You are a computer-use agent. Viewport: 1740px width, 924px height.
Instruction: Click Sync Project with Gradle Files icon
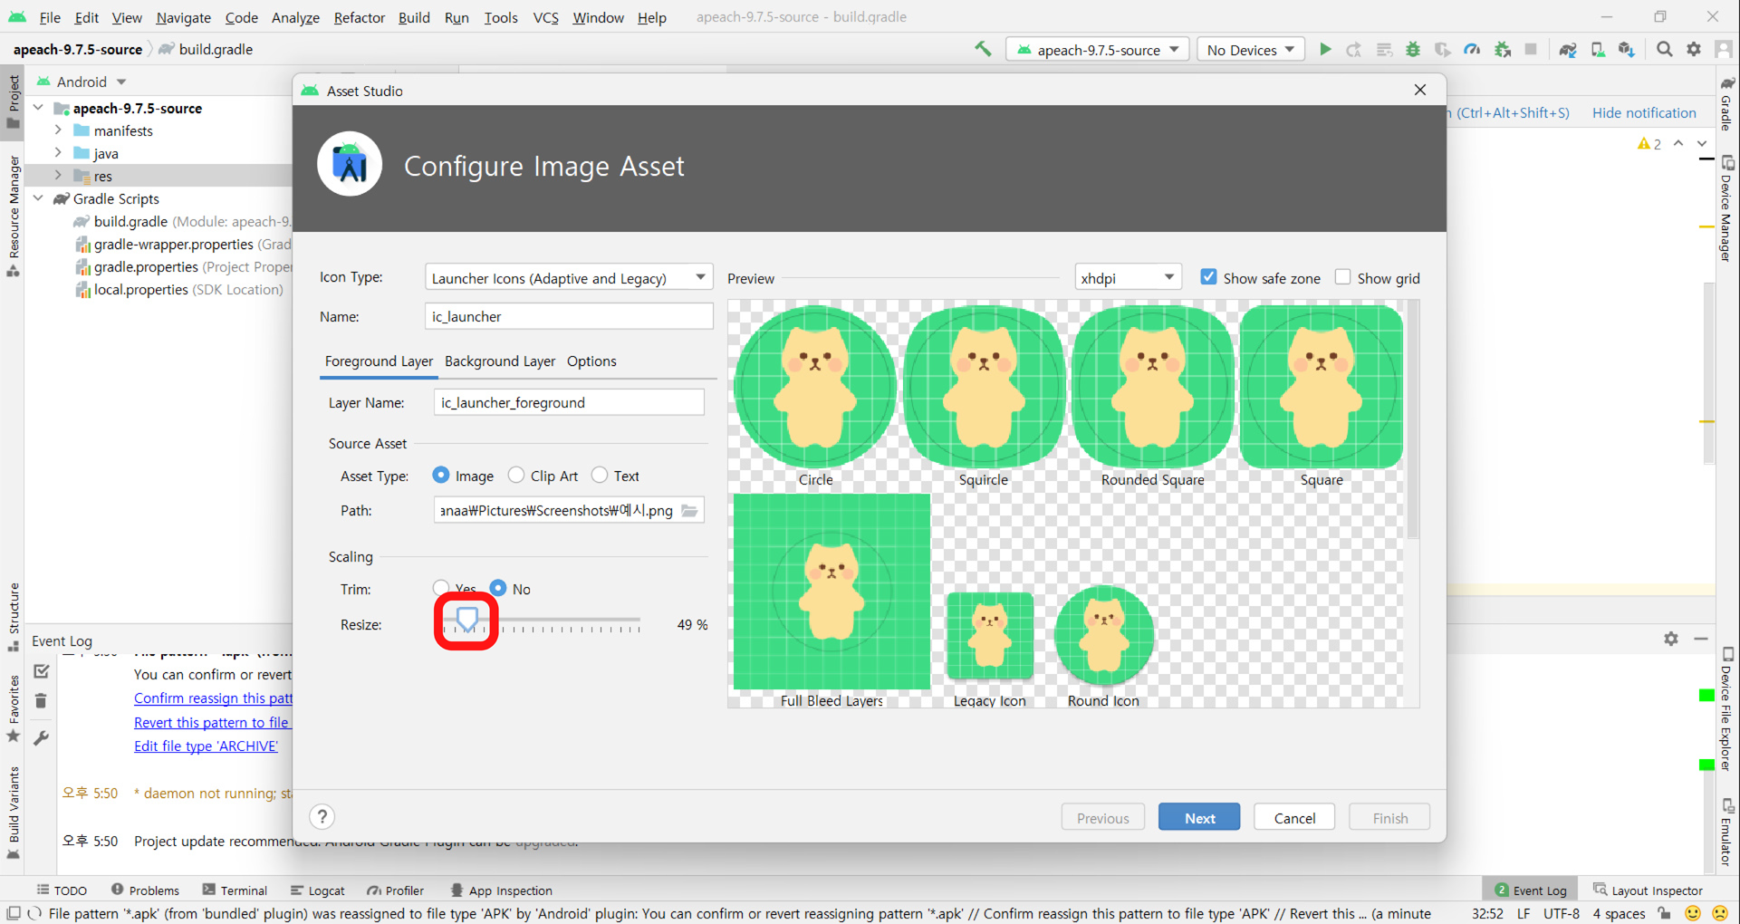pyautogui.click(x=1568, y=49)
